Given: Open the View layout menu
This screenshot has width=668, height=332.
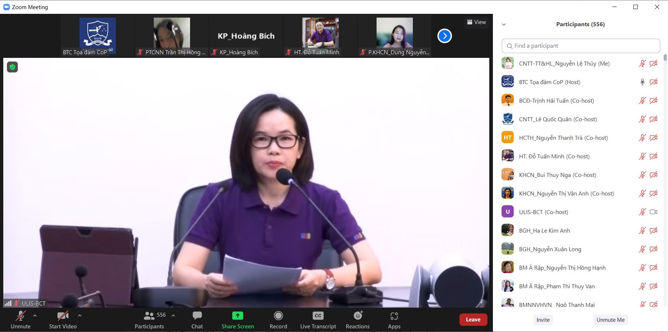Looking at the screenshot, I should [476, 22].
